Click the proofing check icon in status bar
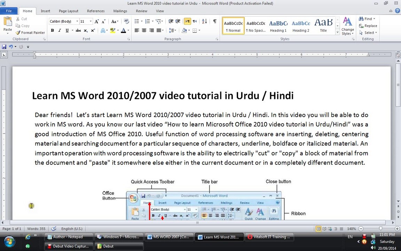This screenshot has width=401, height=251. pos(54,228)
